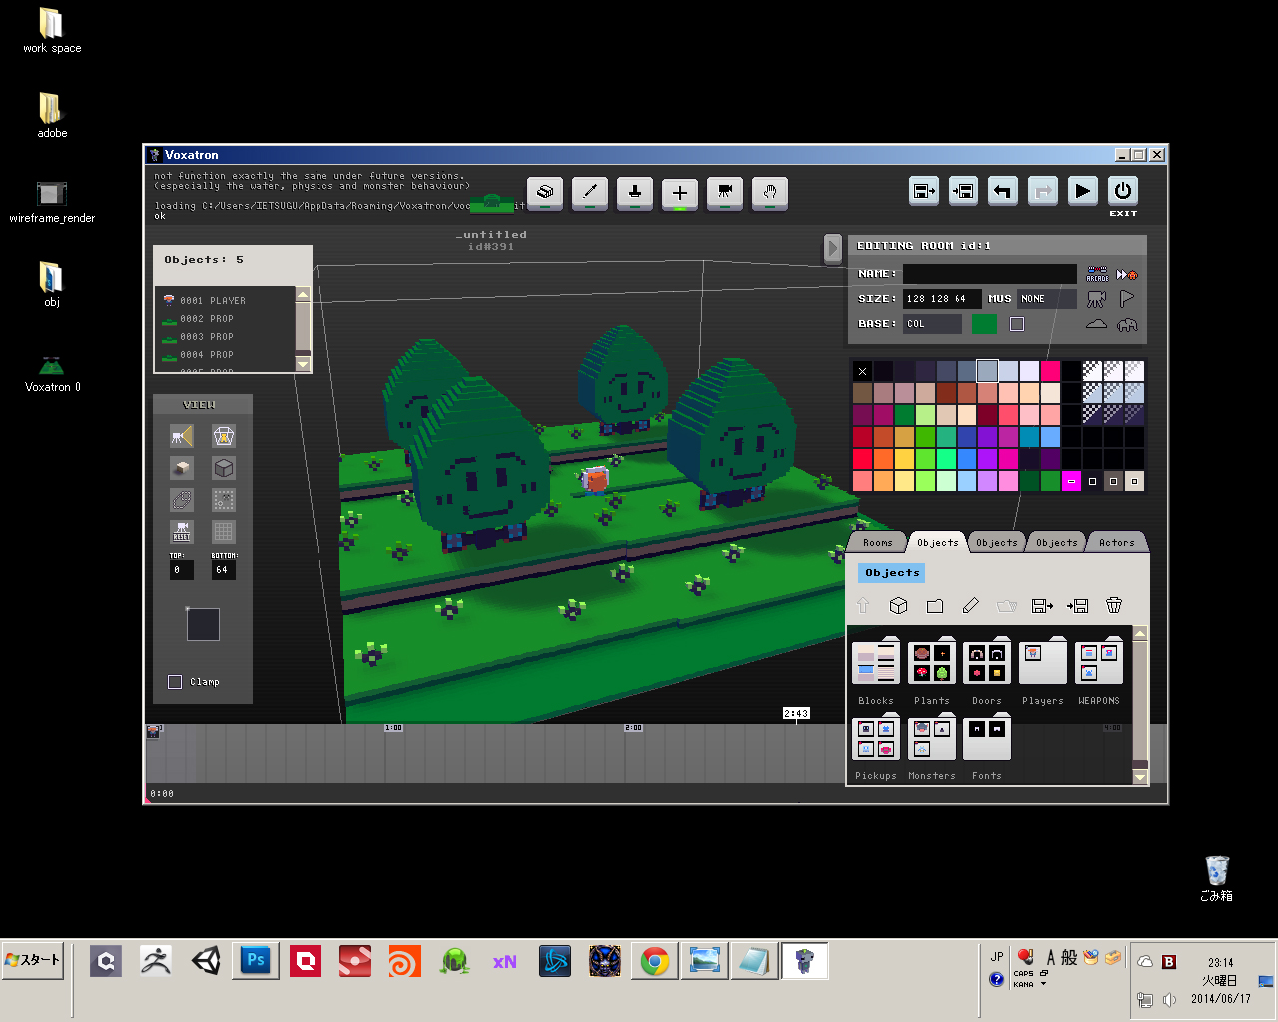This screenshot has height=1022, width=1278.
Task: Click the lantern lighting view icon
Action: coord(224,436)
